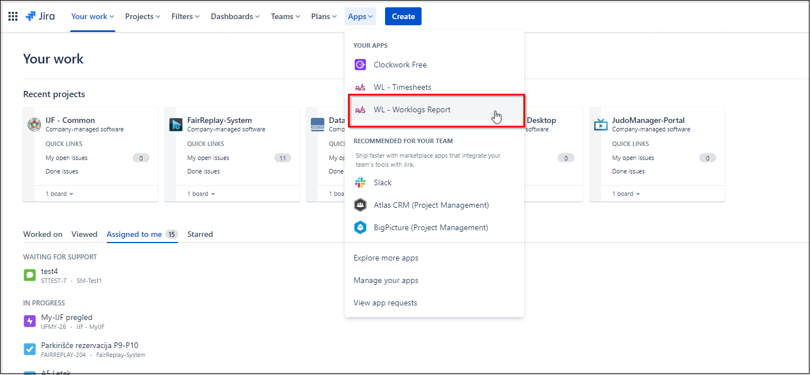Open the Plans dropdown menu
810x375 pixels.
(324, 16)
